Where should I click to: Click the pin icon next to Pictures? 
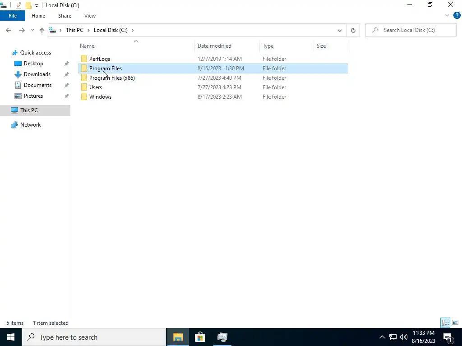click(67, 96)
